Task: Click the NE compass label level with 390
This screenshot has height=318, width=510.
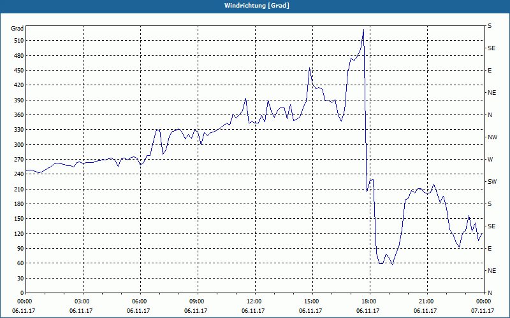Action: 492,93
